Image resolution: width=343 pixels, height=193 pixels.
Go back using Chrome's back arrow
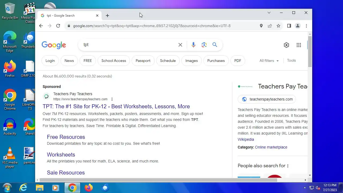click(41, 26)
